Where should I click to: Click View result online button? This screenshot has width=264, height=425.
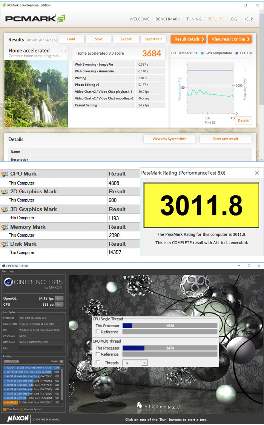click(x=230, y=39)
